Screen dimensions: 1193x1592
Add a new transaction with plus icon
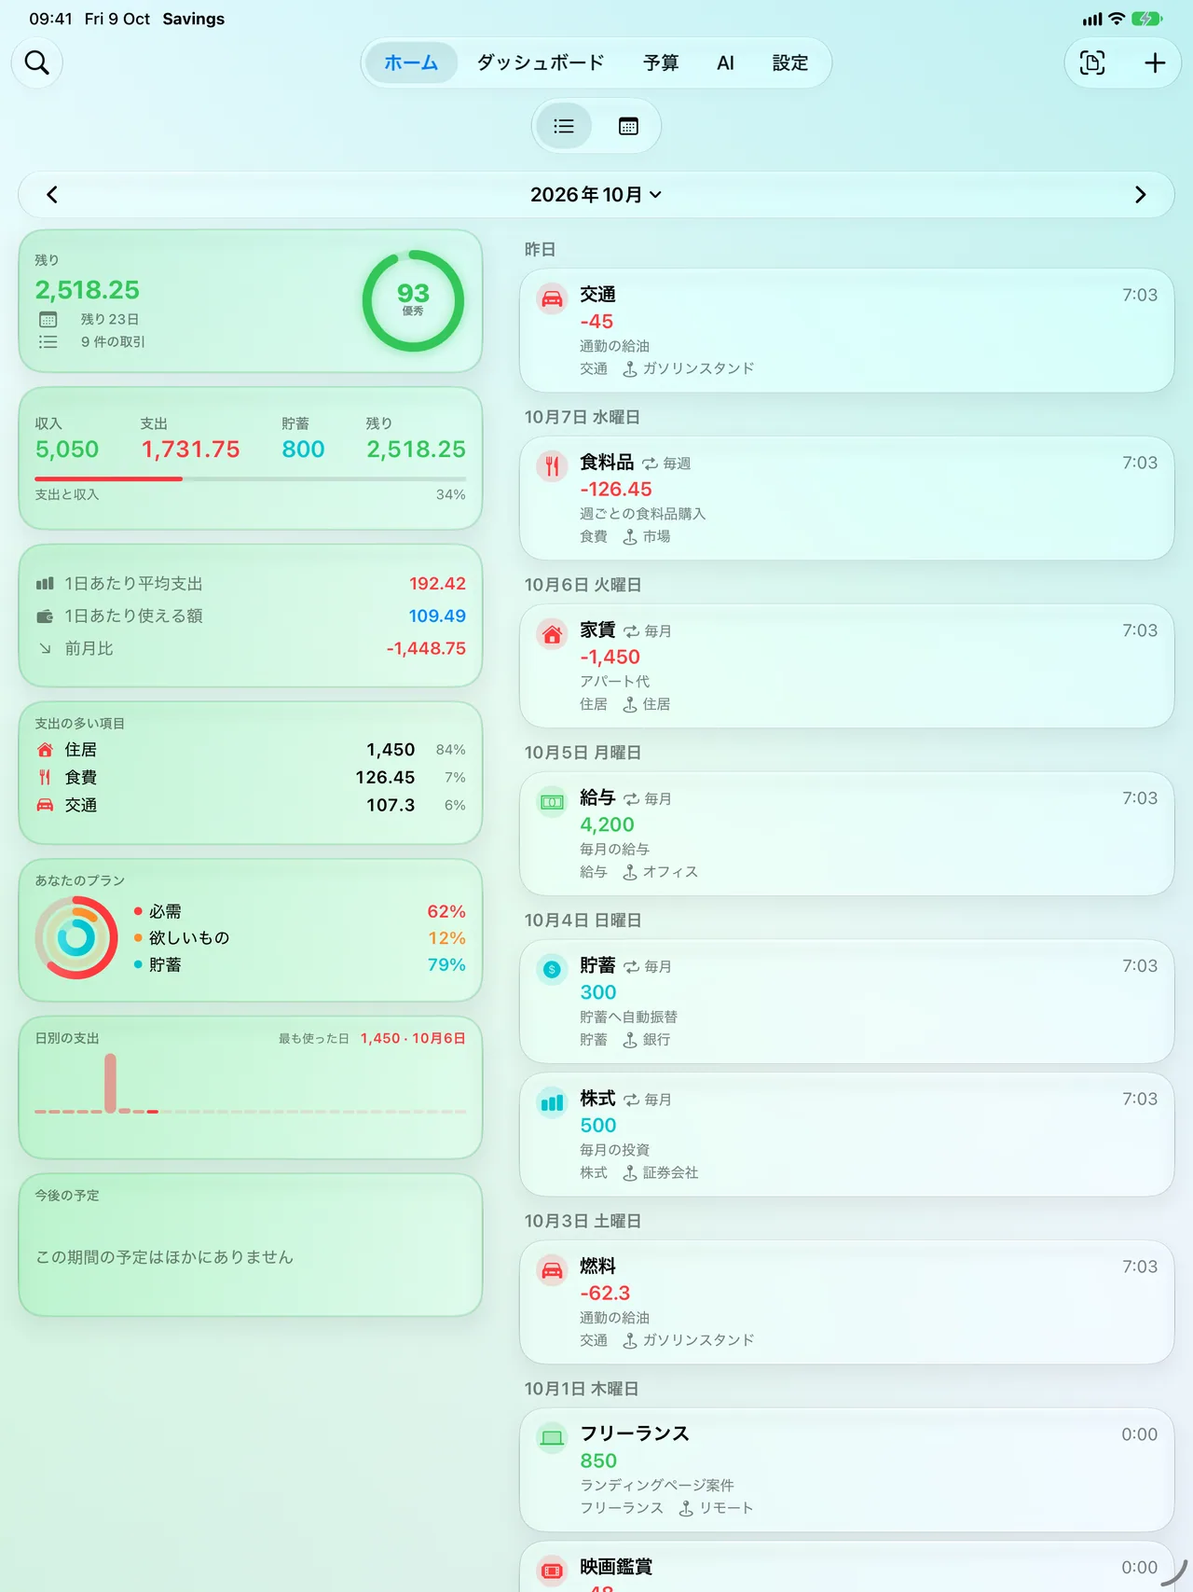coord(1155,62)
